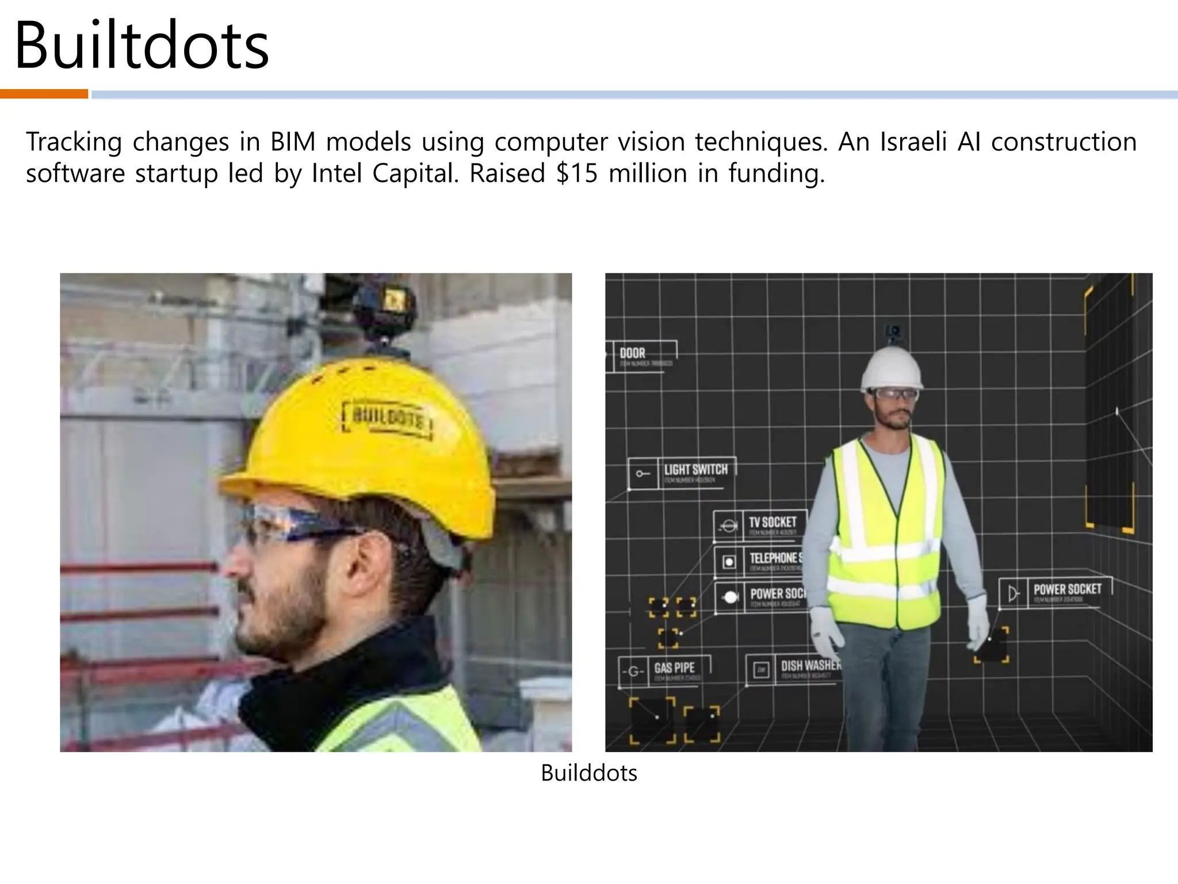Viewport: 1178px width, 884px height.
Task: Select the yellow hard hat photo
Action: point(316,512)
